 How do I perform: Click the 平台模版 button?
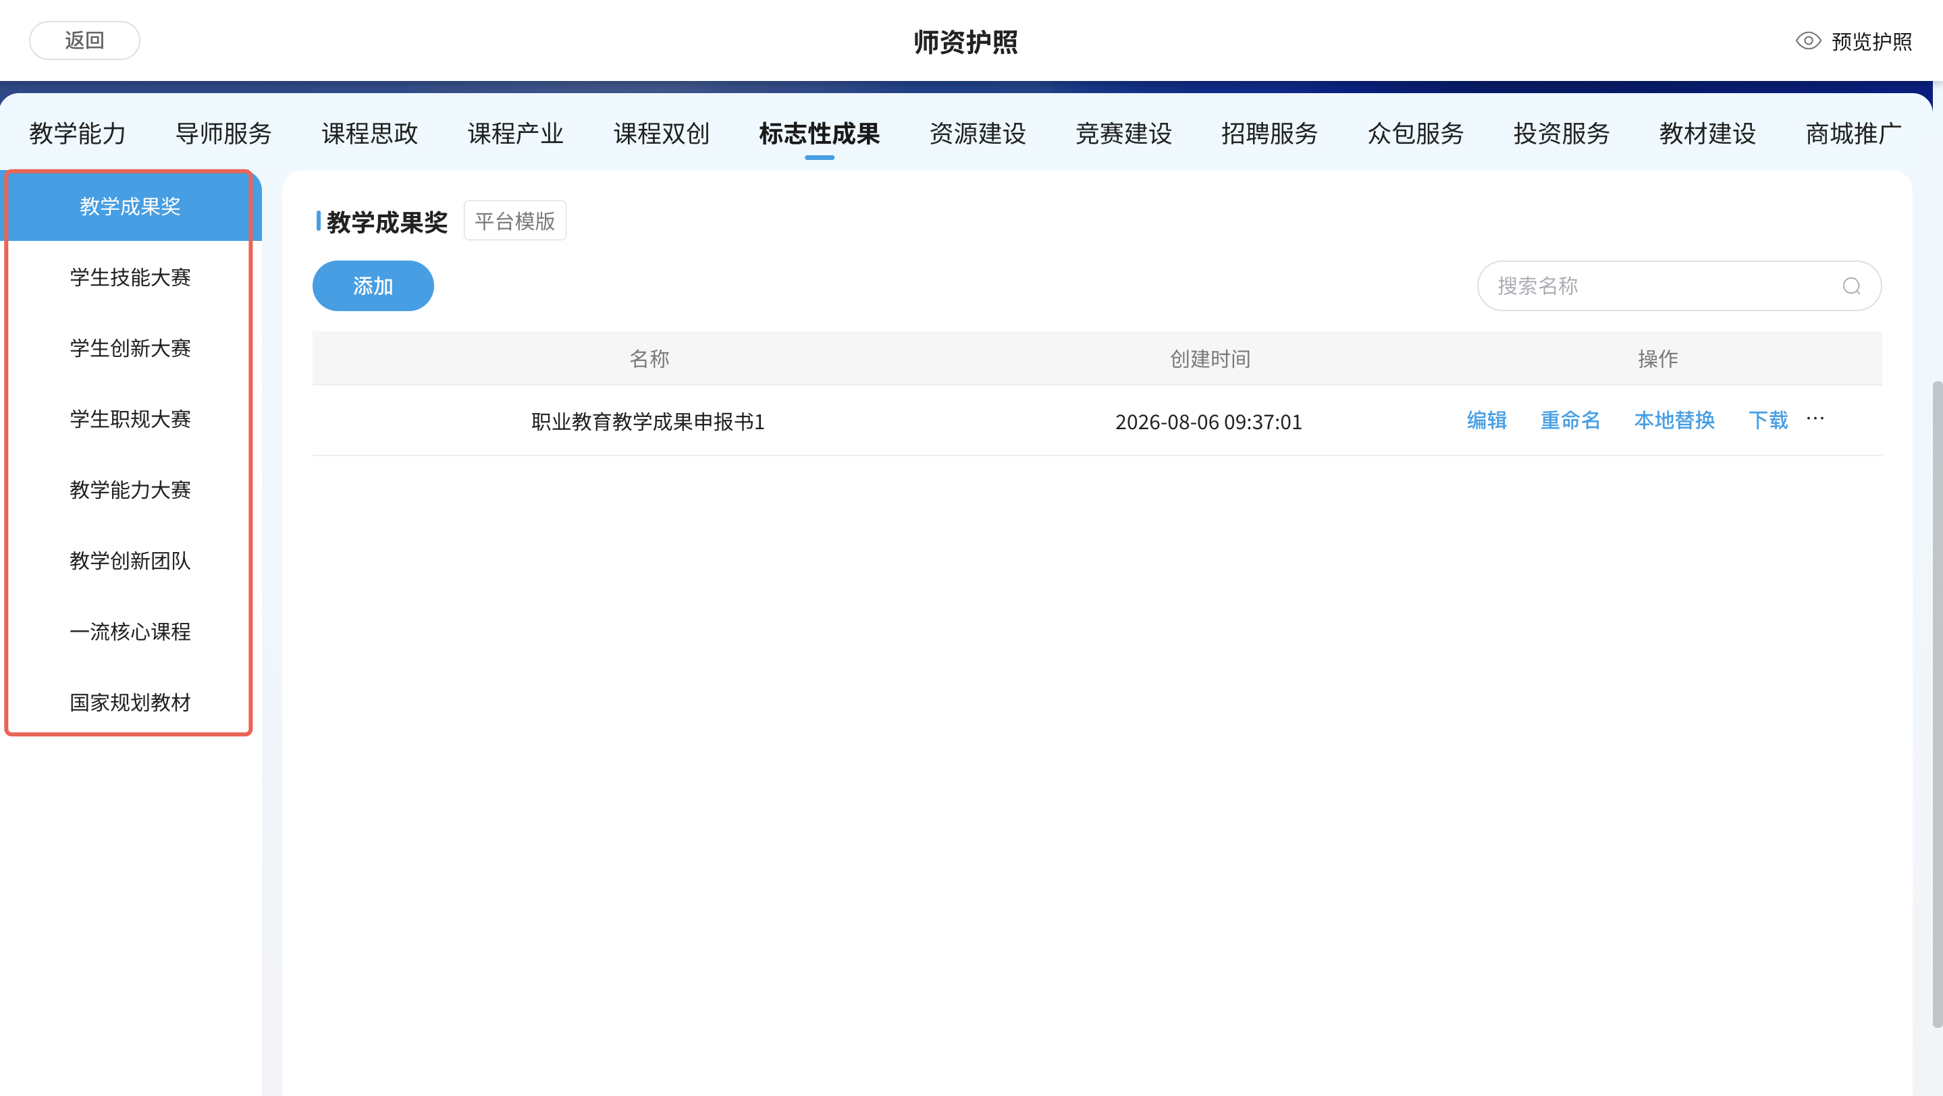pos(514,221)
